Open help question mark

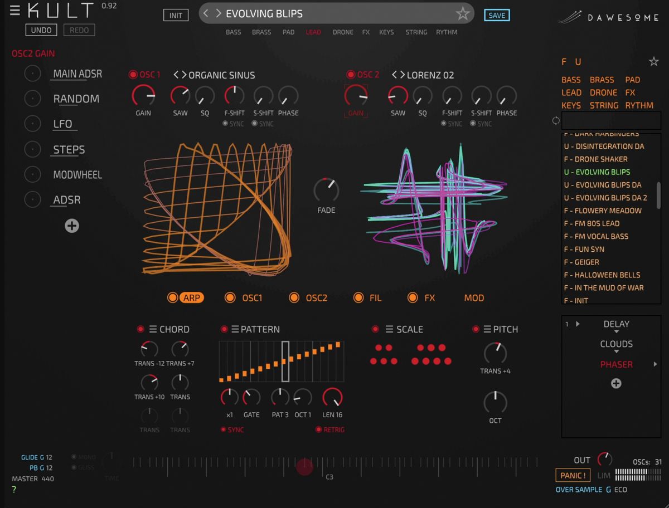pos(14,490)
